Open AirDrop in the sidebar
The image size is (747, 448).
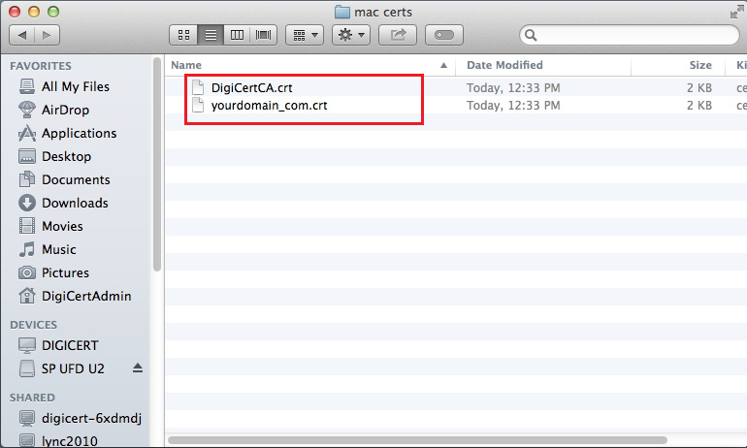click(66, 110)
